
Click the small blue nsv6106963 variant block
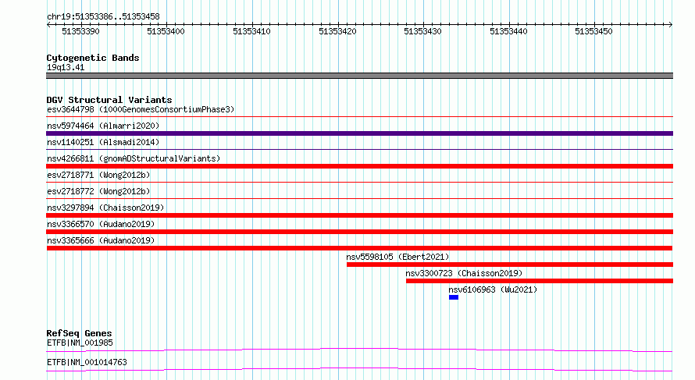pos(454,297)
